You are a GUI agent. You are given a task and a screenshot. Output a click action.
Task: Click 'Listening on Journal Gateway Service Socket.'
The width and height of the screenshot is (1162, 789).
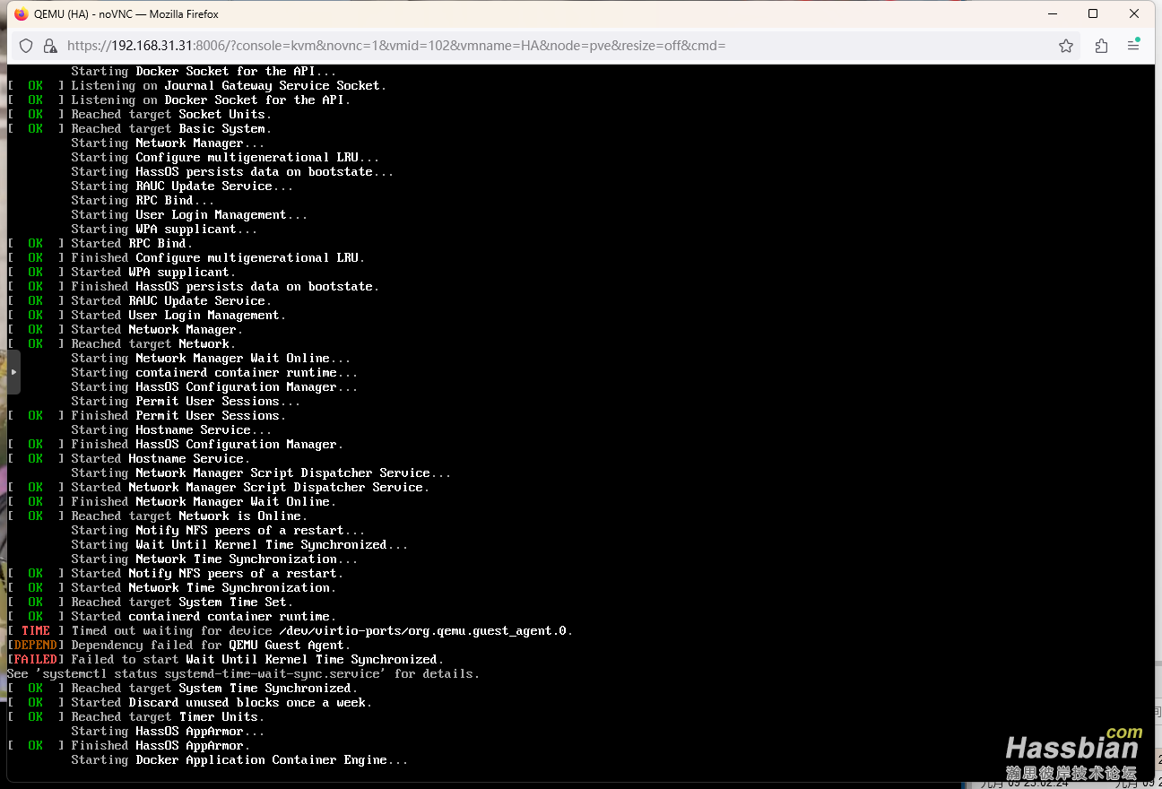(x=229, y=85)
